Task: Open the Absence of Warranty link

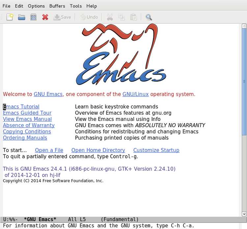Action: click(29, 125)
